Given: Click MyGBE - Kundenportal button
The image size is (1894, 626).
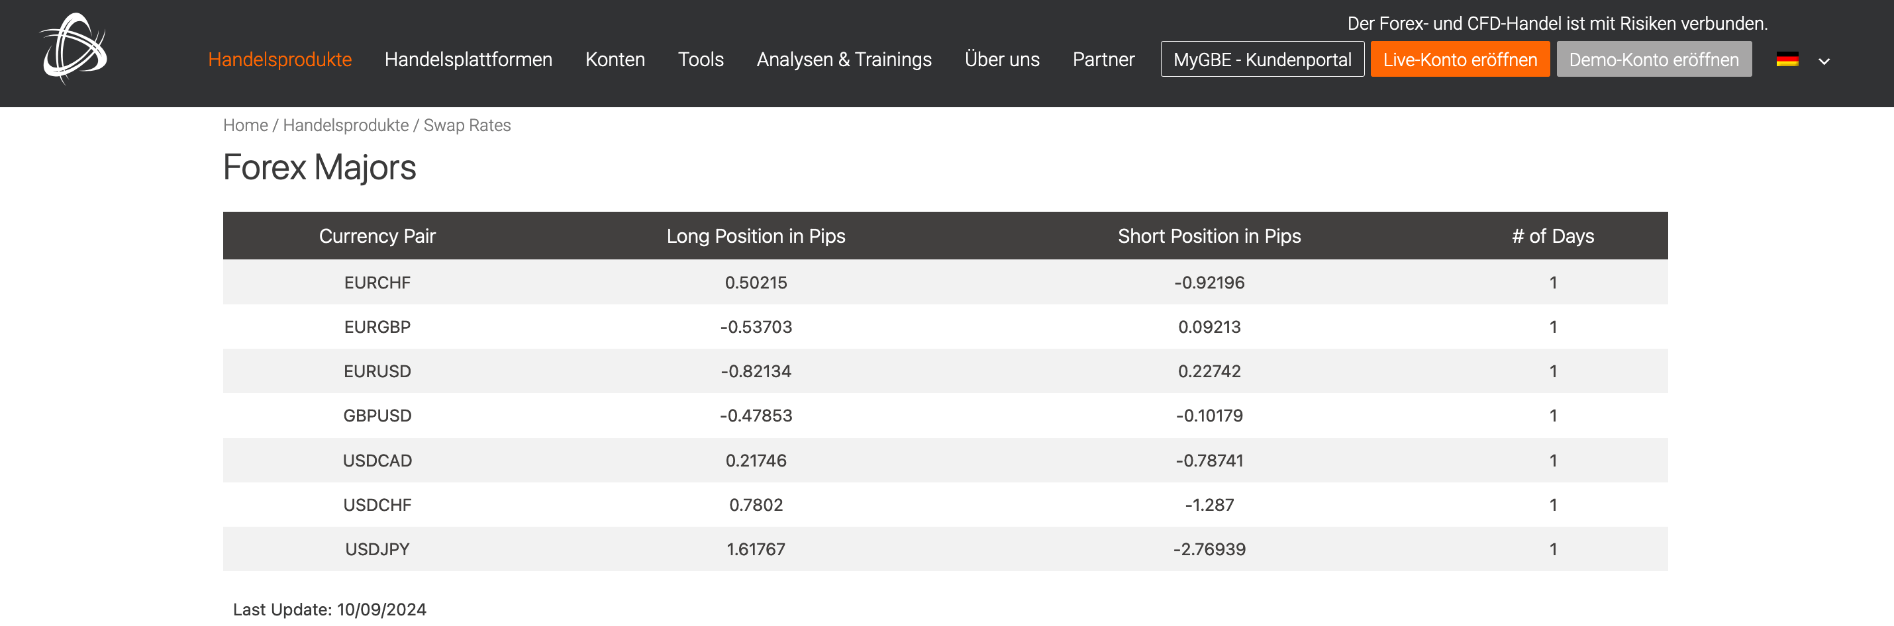Looking at the screenshot, I should pos(1262,59).
